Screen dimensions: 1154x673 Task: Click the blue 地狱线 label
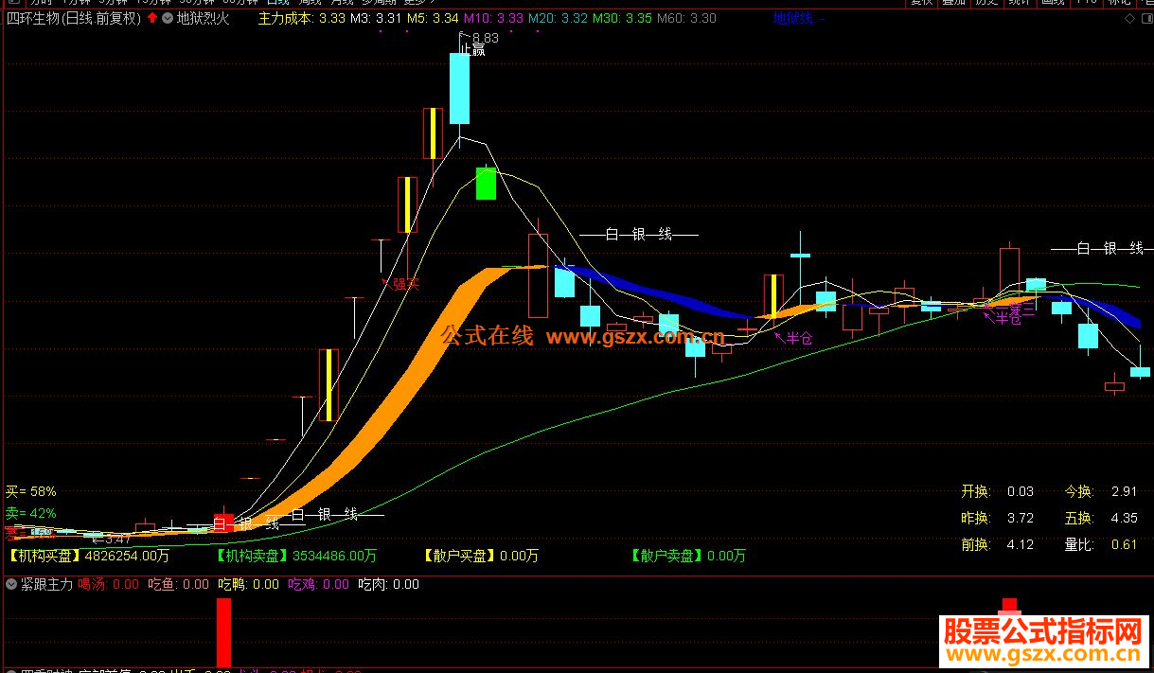pyautogui.click(x=800, y=18)
